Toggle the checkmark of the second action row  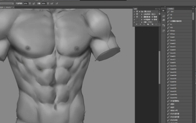point(134,14)
